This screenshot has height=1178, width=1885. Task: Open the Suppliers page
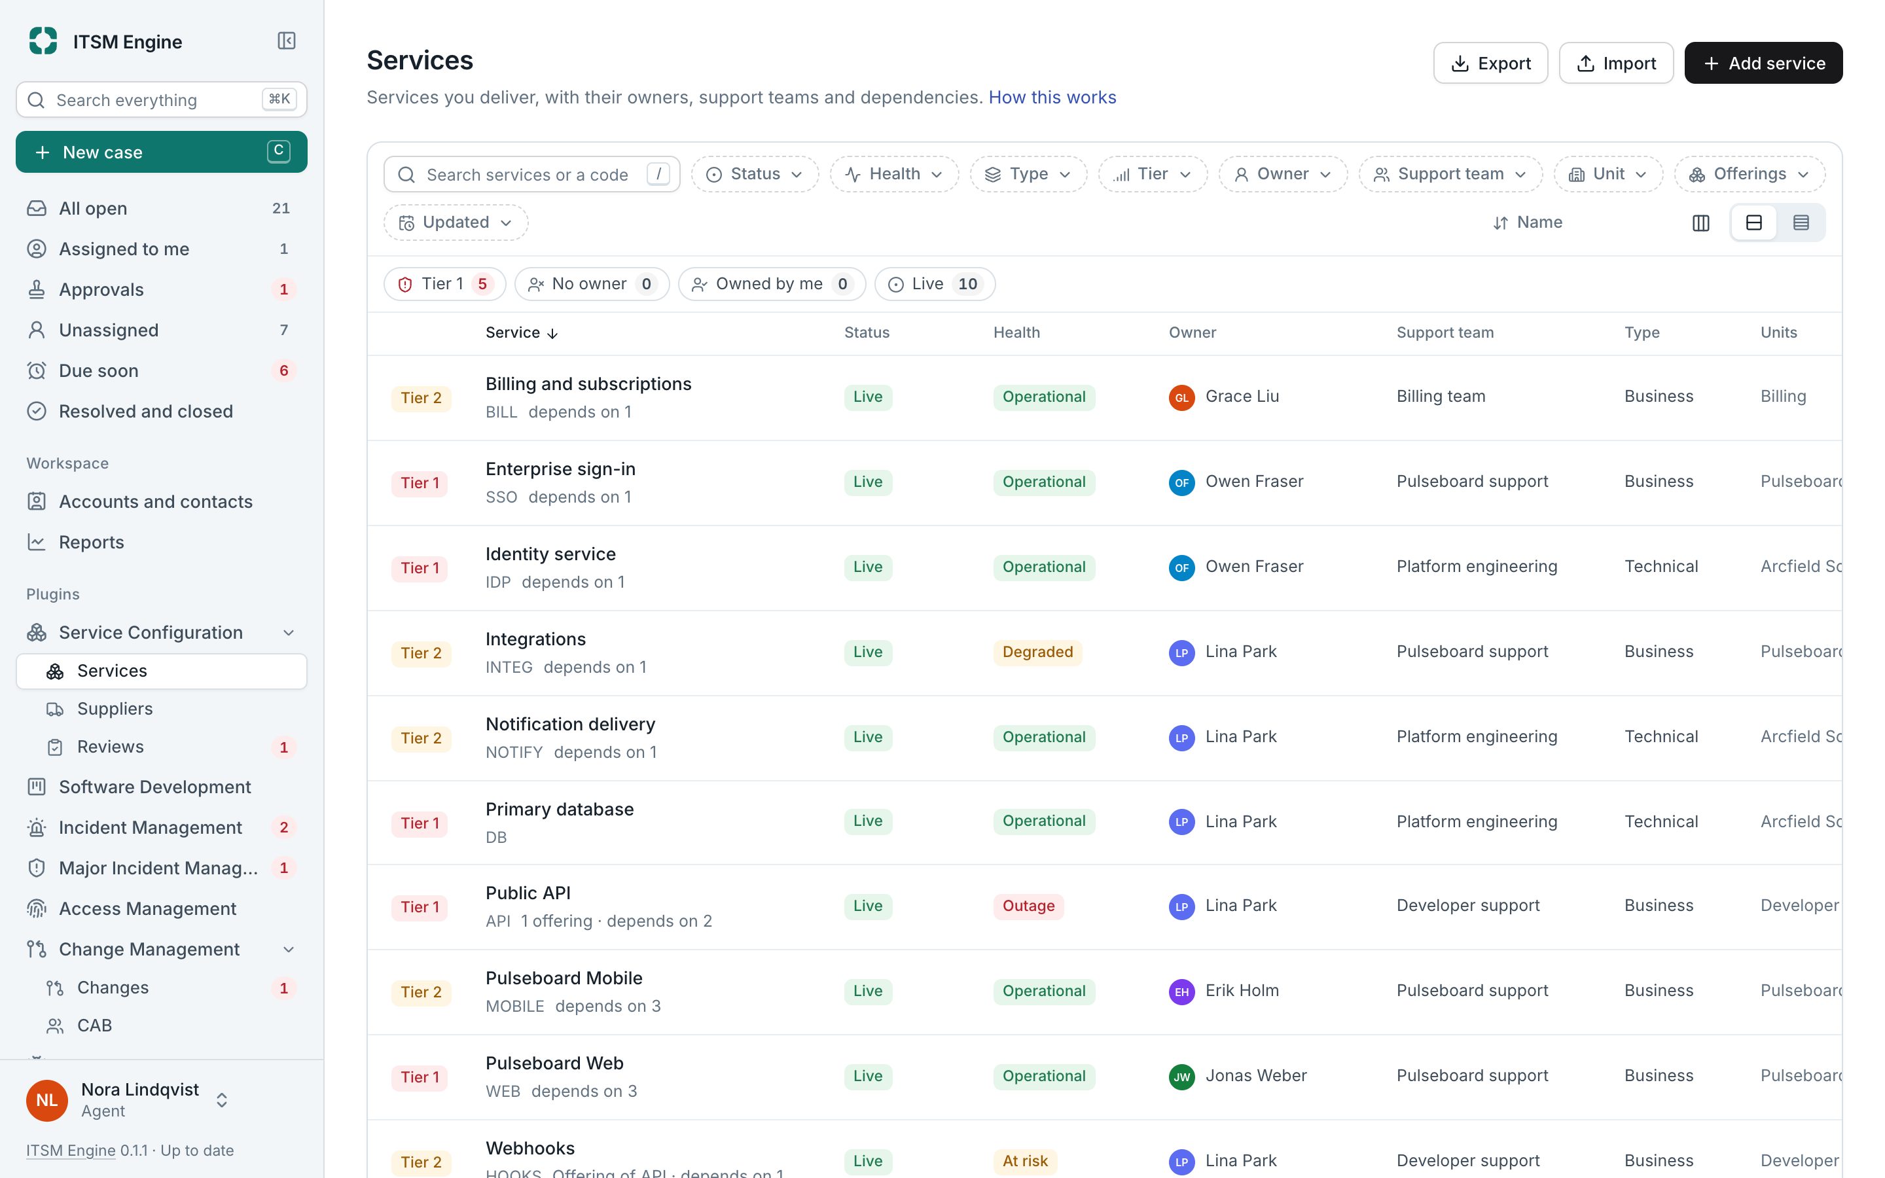coord(161,709)
